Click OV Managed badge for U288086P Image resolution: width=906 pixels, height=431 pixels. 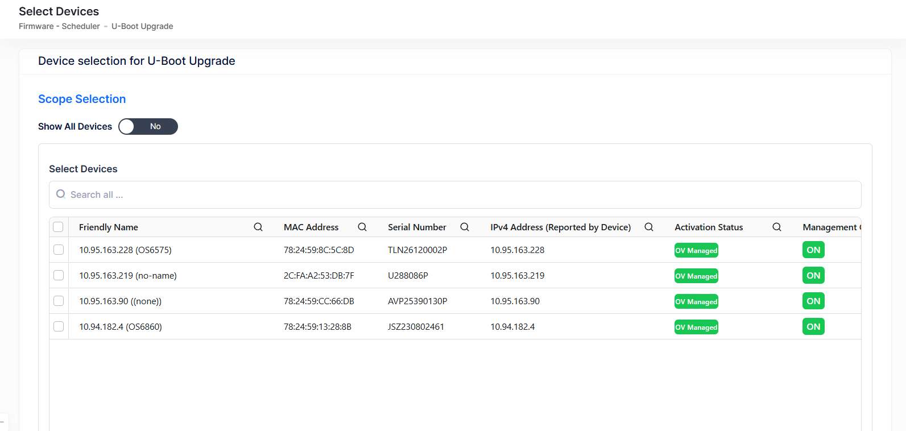(696, 276)
